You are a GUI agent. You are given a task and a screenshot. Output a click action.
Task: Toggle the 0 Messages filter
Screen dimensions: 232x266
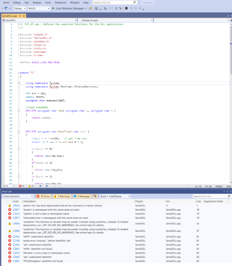coord(82,196)
